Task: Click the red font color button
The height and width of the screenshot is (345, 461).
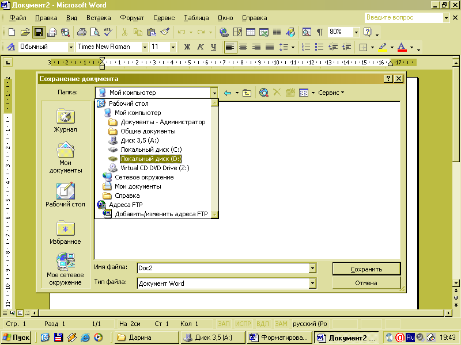Action: 402,47
